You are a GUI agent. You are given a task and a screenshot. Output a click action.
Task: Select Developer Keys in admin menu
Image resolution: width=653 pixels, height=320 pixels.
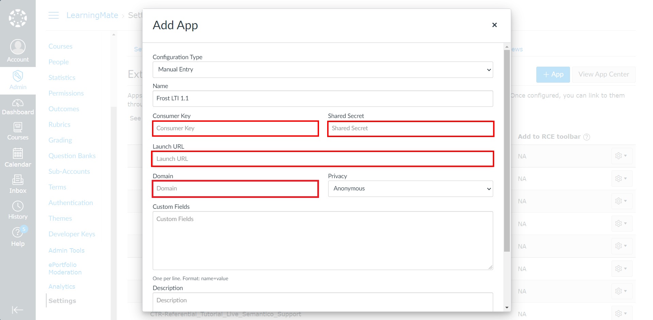tap(72, 234)
